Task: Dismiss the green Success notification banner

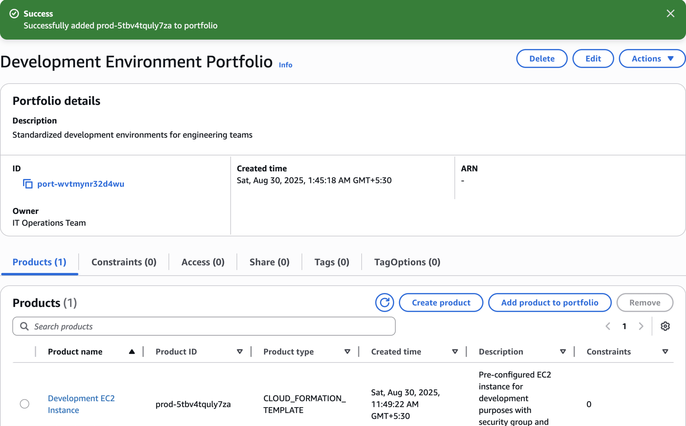Action: [x=670, y=14]
